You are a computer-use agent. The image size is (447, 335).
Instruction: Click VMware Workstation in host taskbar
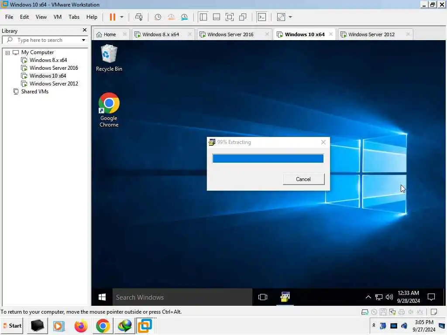pyautogui.click(x=145, y=326)
